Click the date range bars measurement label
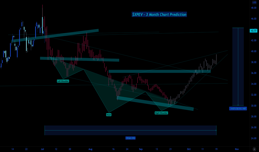 pyautogui.click(x=131, y=138)
